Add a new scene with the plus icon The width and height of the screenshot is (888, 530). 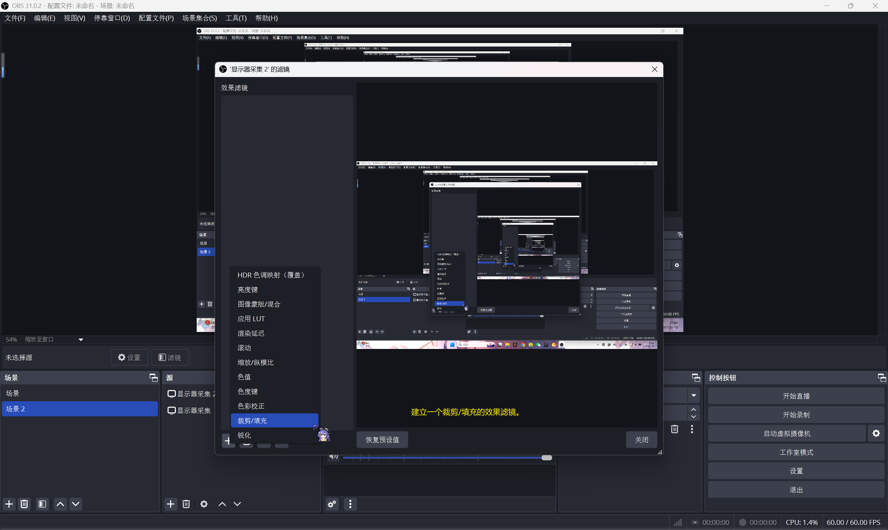[x=9, y=504]
